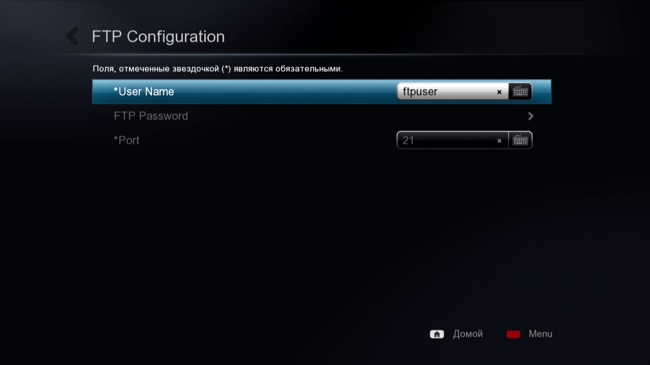The width and height of the screenshot is (650, 365).
Task: Clear the Port value with x icon
Action: point(499,141)
